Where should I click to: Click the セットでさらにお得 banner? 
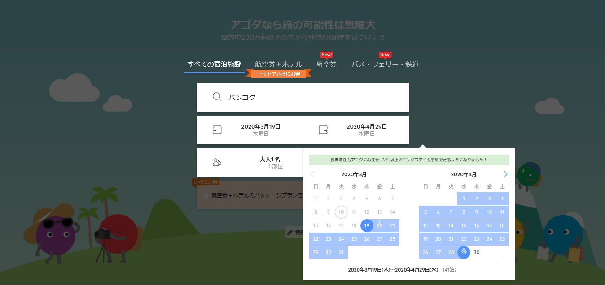(278, 73)
